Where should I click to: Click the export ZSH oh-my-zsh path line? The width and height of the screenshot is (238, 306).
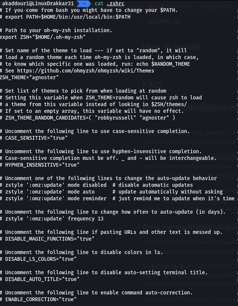tap(42, 37)
